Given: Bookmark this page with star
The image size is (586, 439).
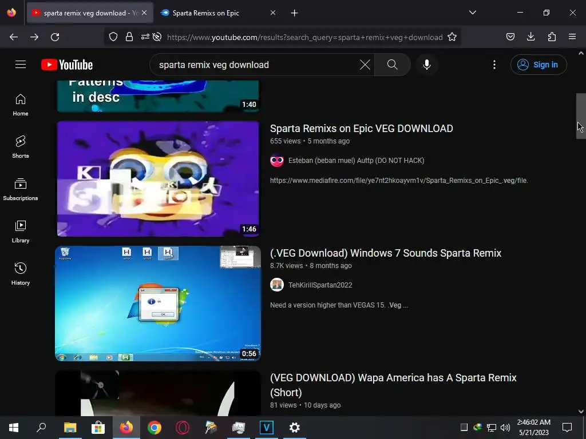Looking at the screenshot, I should [x=452, y=37].
